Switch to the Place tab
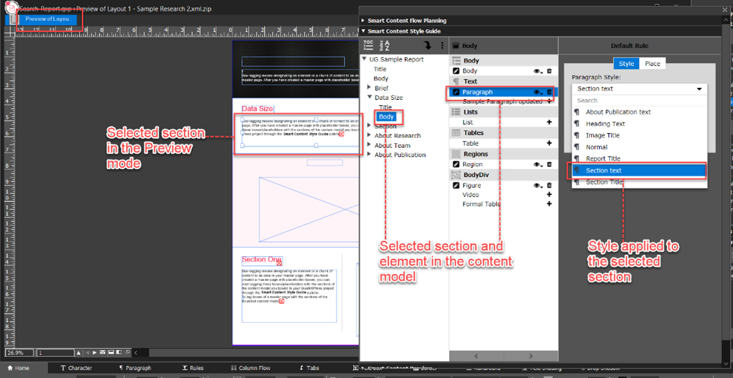 pyautogui.click(x=652, y=63)
